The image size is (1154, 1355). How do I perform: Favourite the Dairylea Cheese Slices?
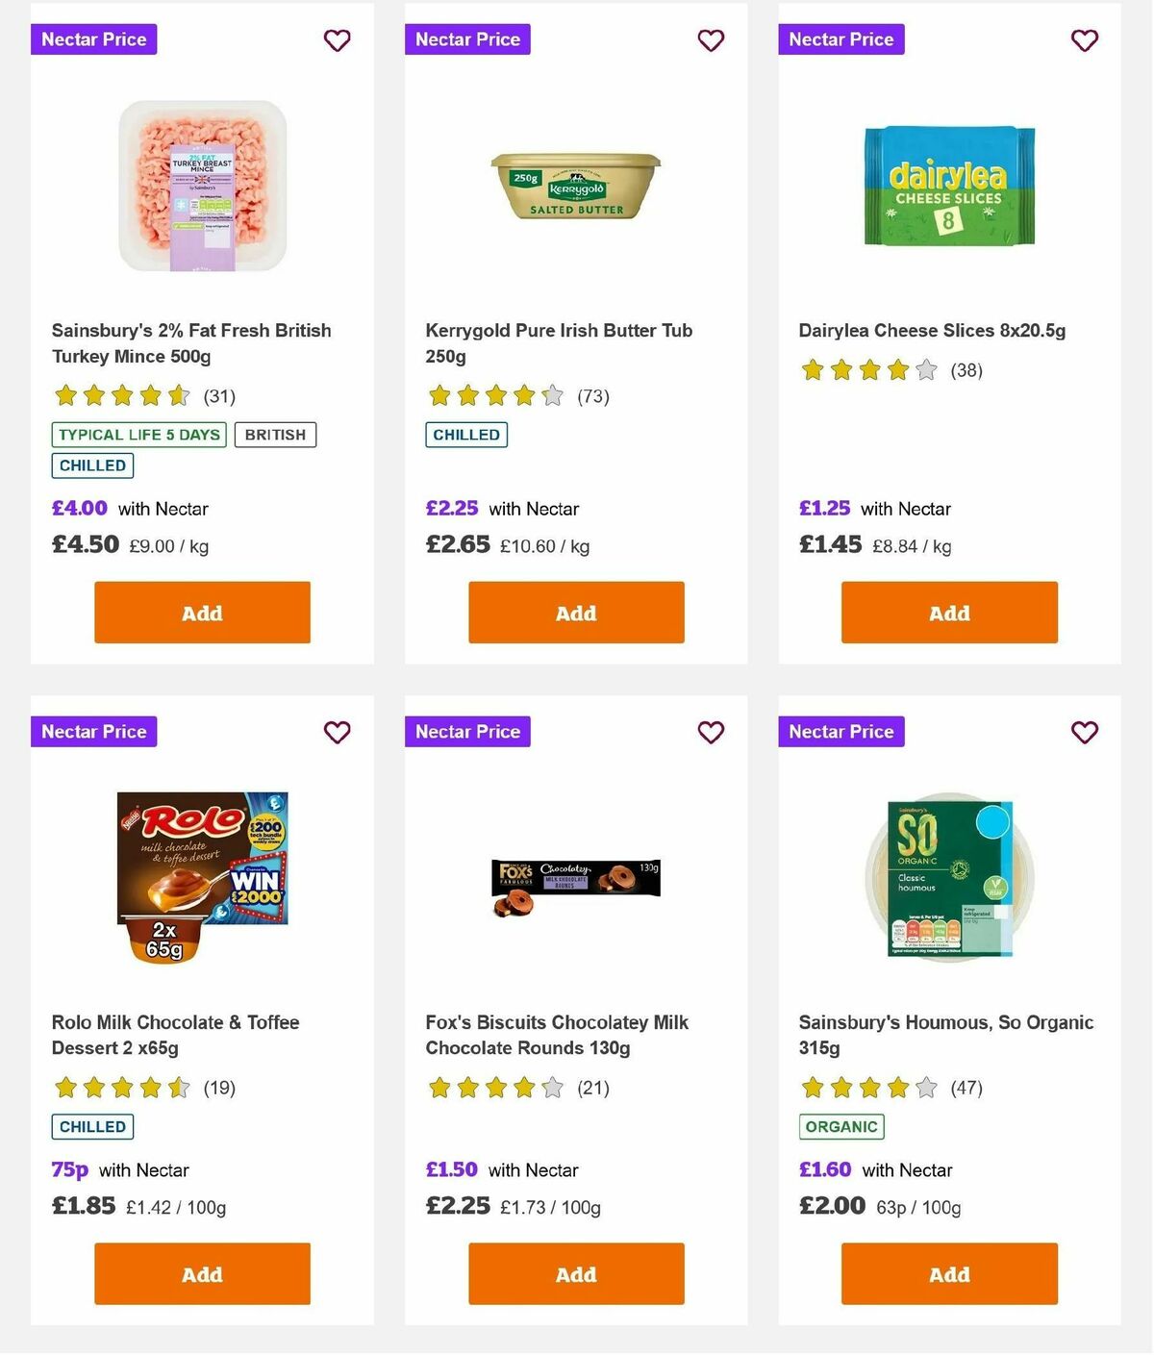coord(1085,40)
